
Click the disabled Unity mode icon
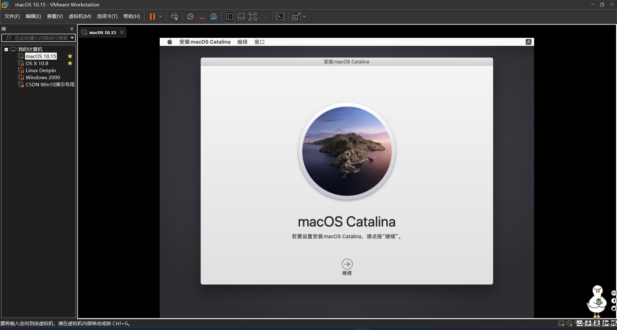tap(264, 16)
